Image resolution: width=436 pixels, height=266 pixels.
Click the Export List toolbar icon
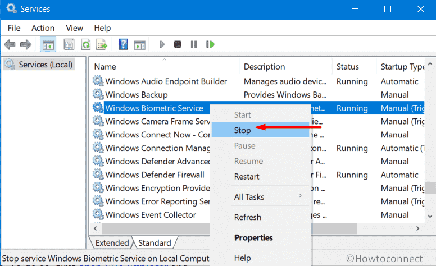[x=102, y=44]
